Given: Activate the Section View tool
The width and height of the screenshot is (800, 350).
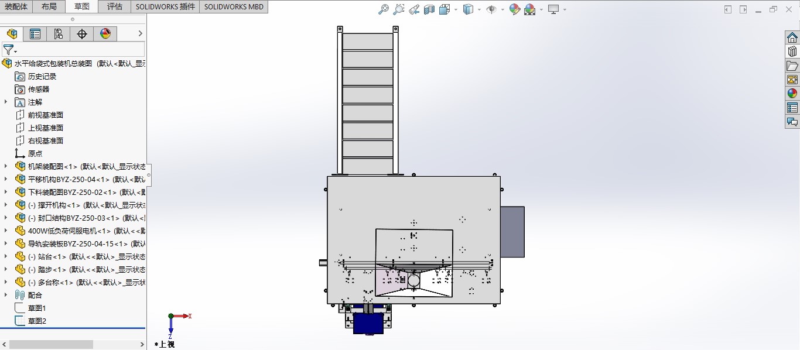Looking at the screenshot, I should (429, 9).
